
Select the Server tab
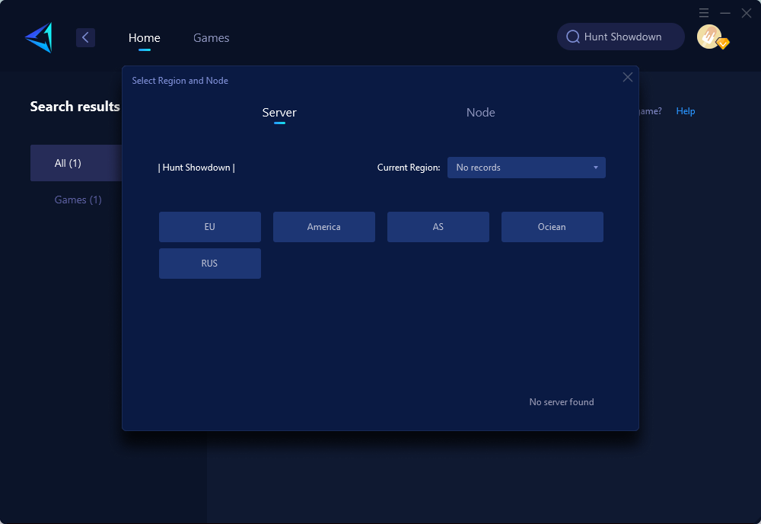coord(279,113)
